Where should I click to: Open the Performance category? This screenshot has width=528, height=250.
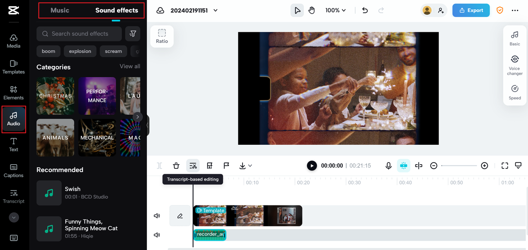click(x=97, y=96)
